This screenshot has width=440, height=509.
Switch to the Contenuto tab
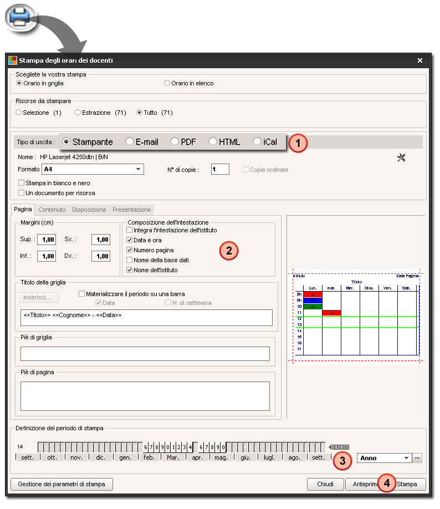52,210
